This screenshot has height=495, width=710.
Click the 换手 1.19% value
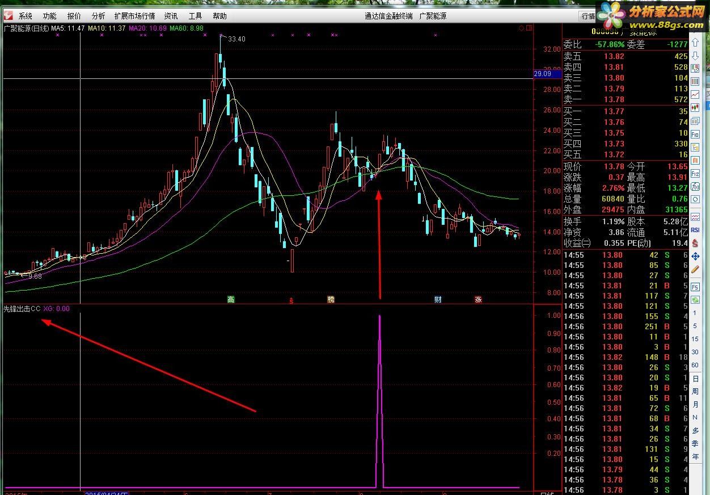click(612, 221)
